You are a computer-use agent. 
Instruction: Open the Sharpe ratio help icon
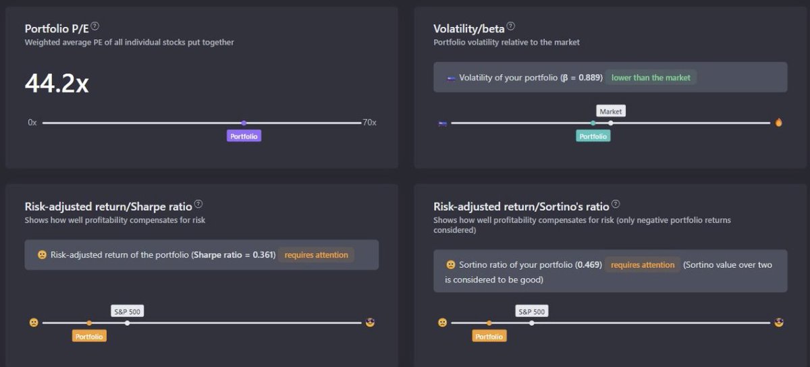pyautogui.click(x=198, y=204)
